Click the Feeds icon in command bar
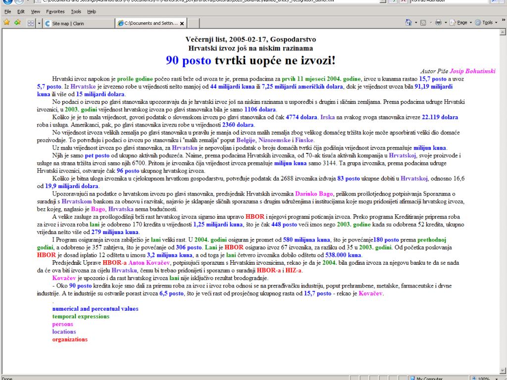The image size is (507, 380). [423, 23]
